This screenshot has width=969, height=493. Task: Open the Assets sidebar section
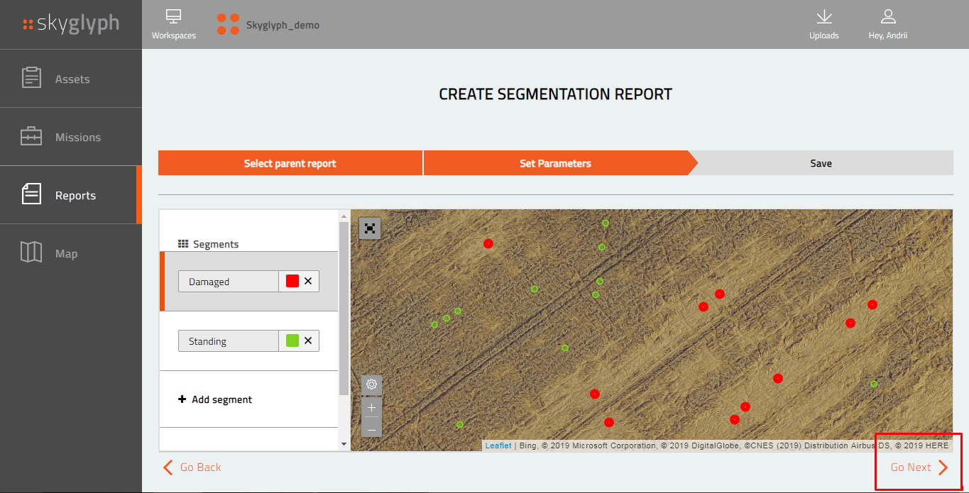click(x=71, y=79)
